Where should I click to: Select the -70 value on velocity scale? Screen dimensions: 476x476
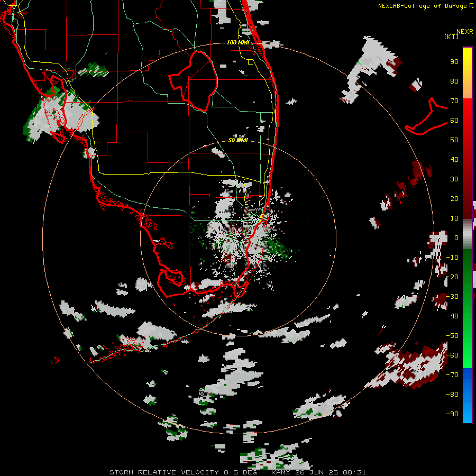pos(452,375)
